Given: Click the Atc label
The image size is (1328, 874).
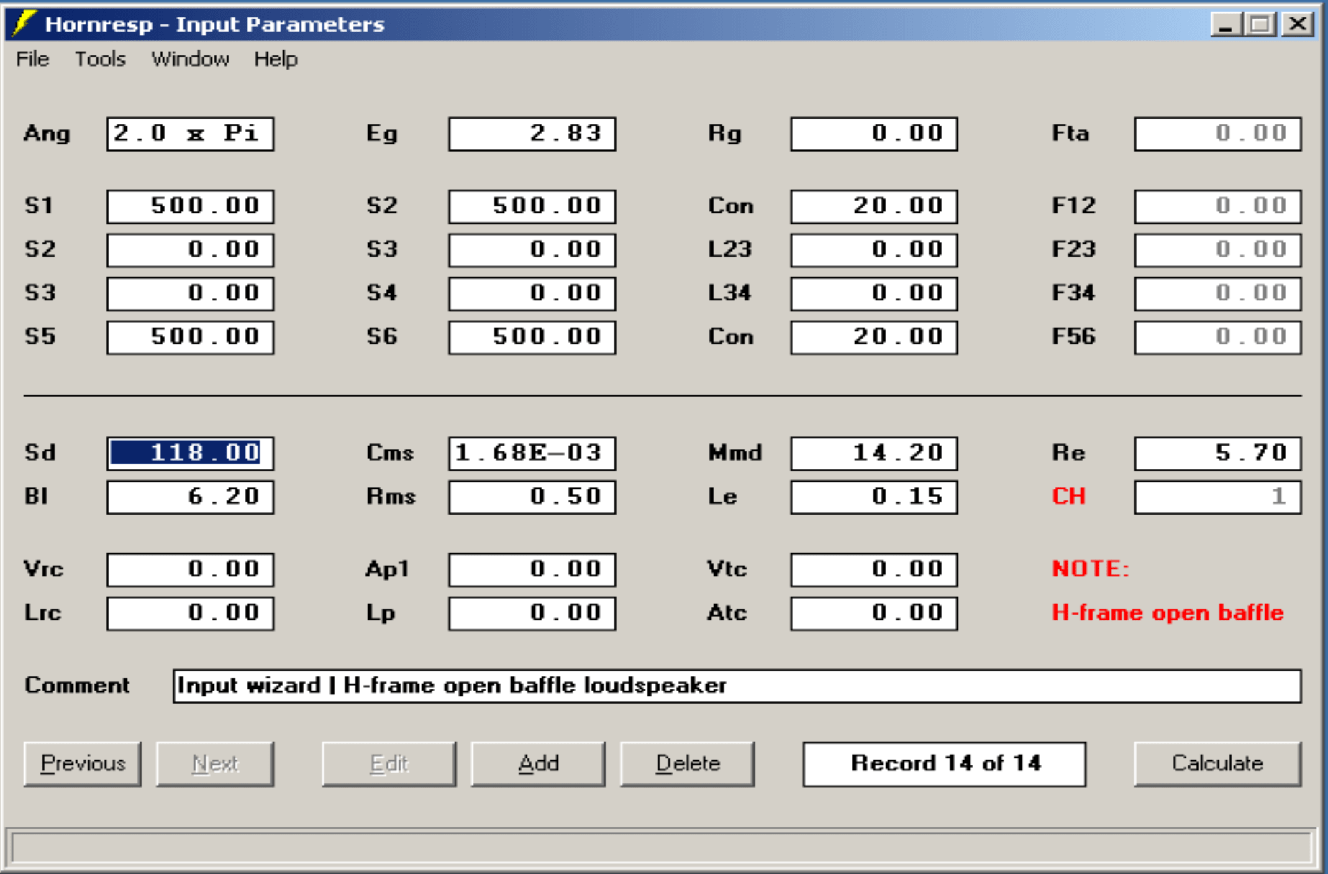Looking at the screenshot, I should pyautogui.click(x=727, y=612).
